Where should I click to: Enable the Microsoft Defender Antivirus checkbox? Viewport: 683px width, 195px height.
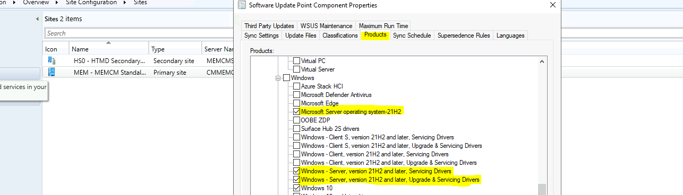click(297, 95)
